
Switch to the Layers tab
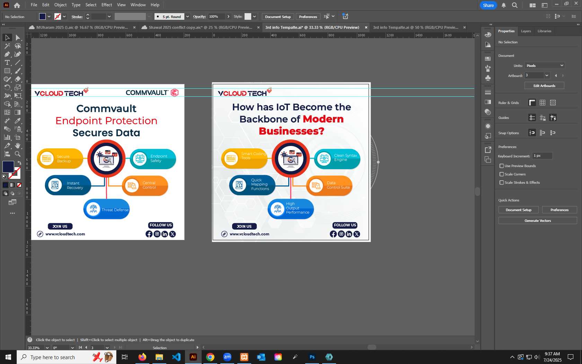[526, 31]
